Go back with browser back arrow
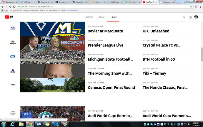Viewport: 203px width, 127px height. tap(3, 6)
